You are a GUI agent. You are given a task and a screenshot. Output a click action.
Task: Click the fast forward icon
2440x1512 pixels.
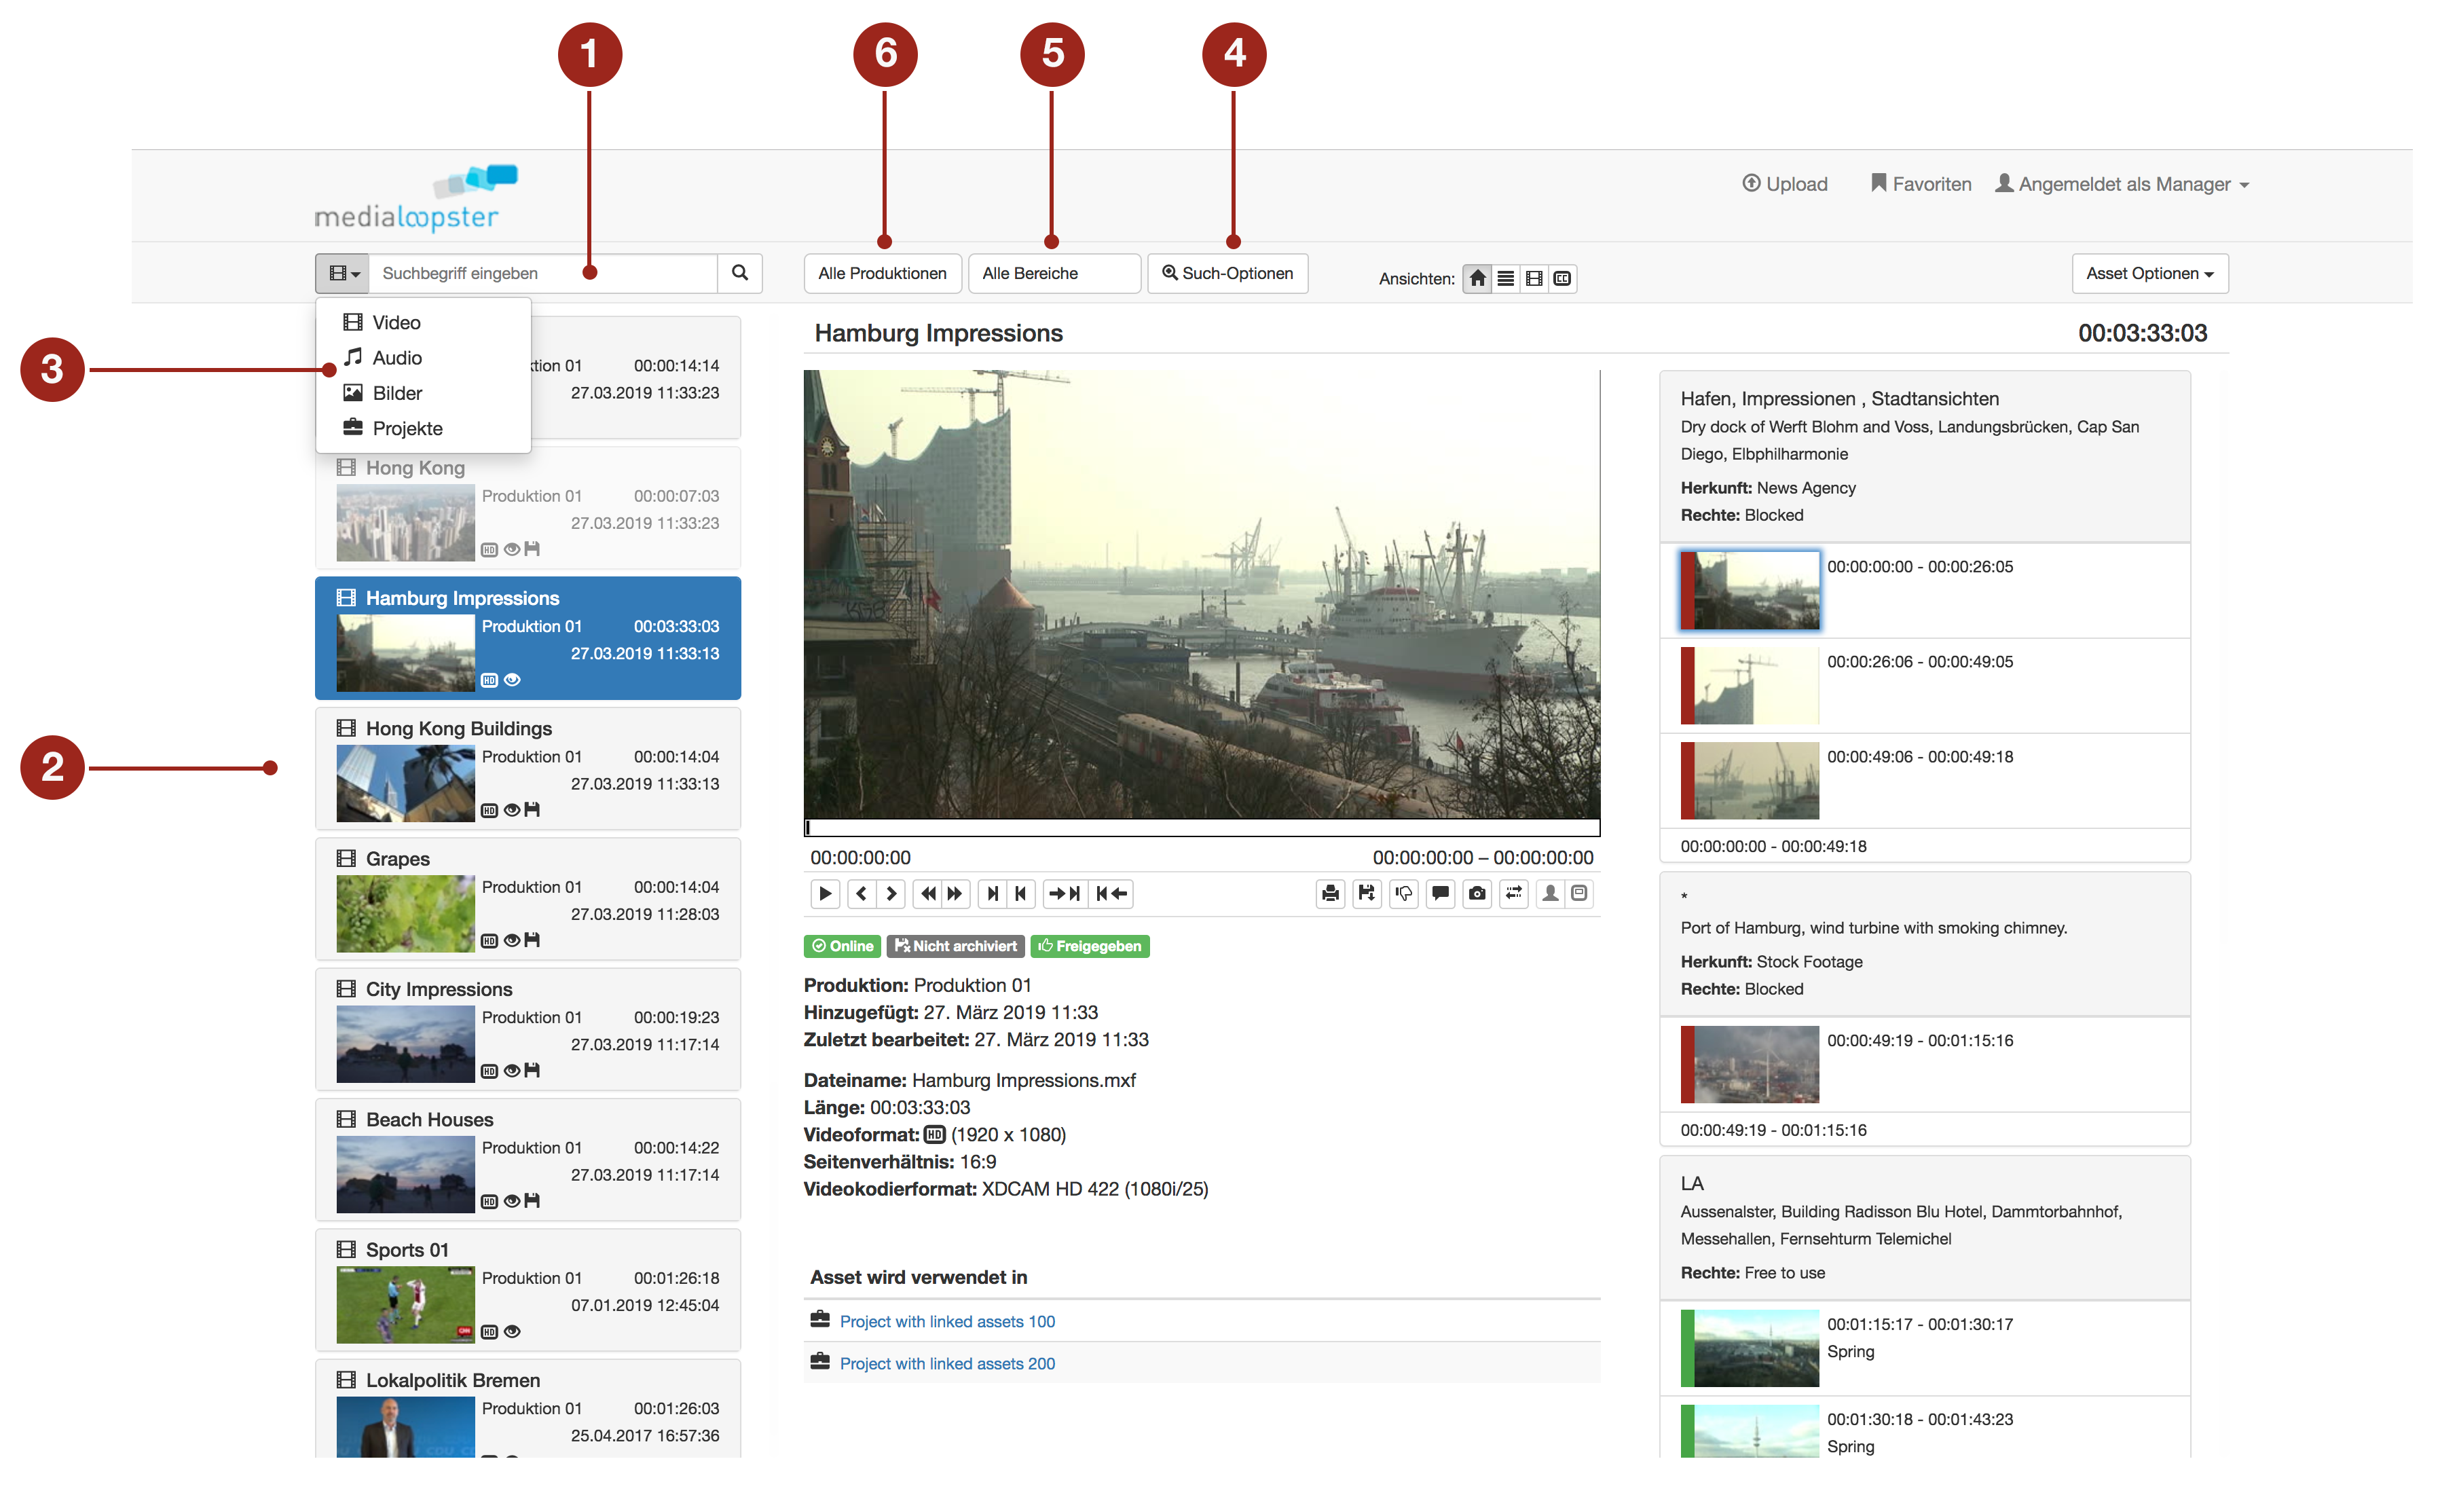coord(955,893)
